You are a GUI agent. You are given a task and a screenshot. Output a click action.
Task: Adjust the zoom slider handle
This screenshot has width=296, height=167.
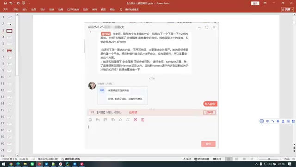click(x=269, y=159)
